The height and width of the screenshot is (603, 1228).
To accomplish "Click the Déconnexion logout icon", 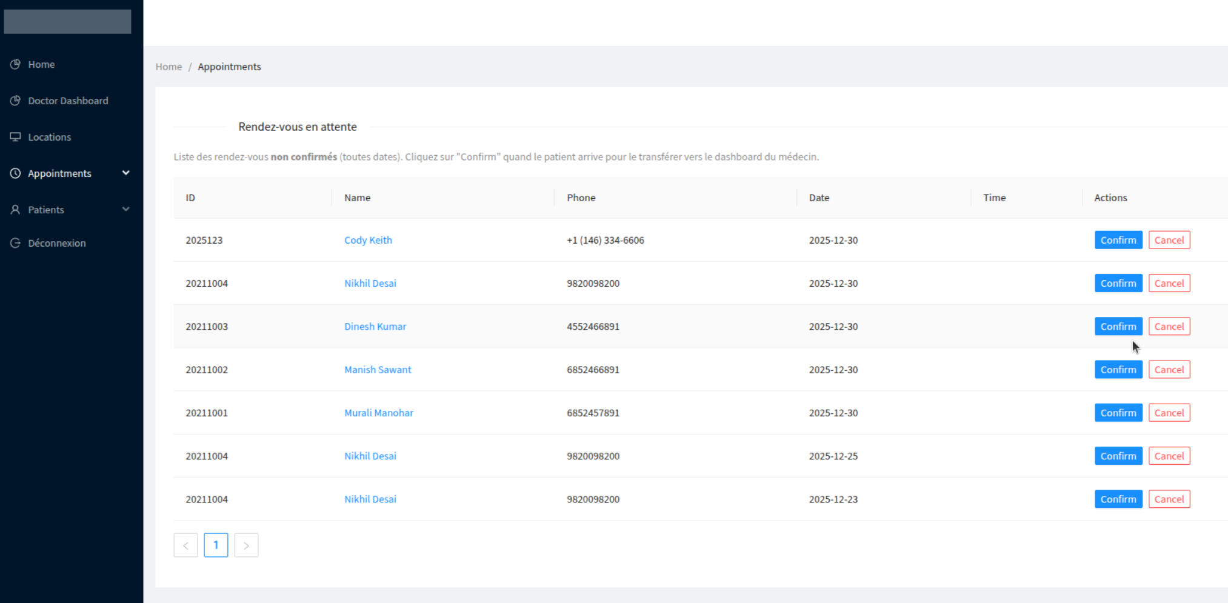I will click(x=16, y=243).
